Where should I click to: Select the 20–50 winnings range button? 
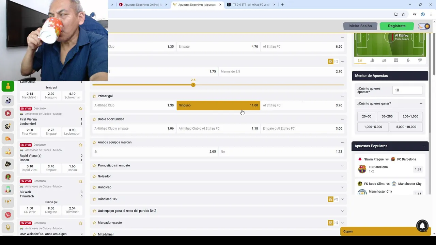coord(367,116)
